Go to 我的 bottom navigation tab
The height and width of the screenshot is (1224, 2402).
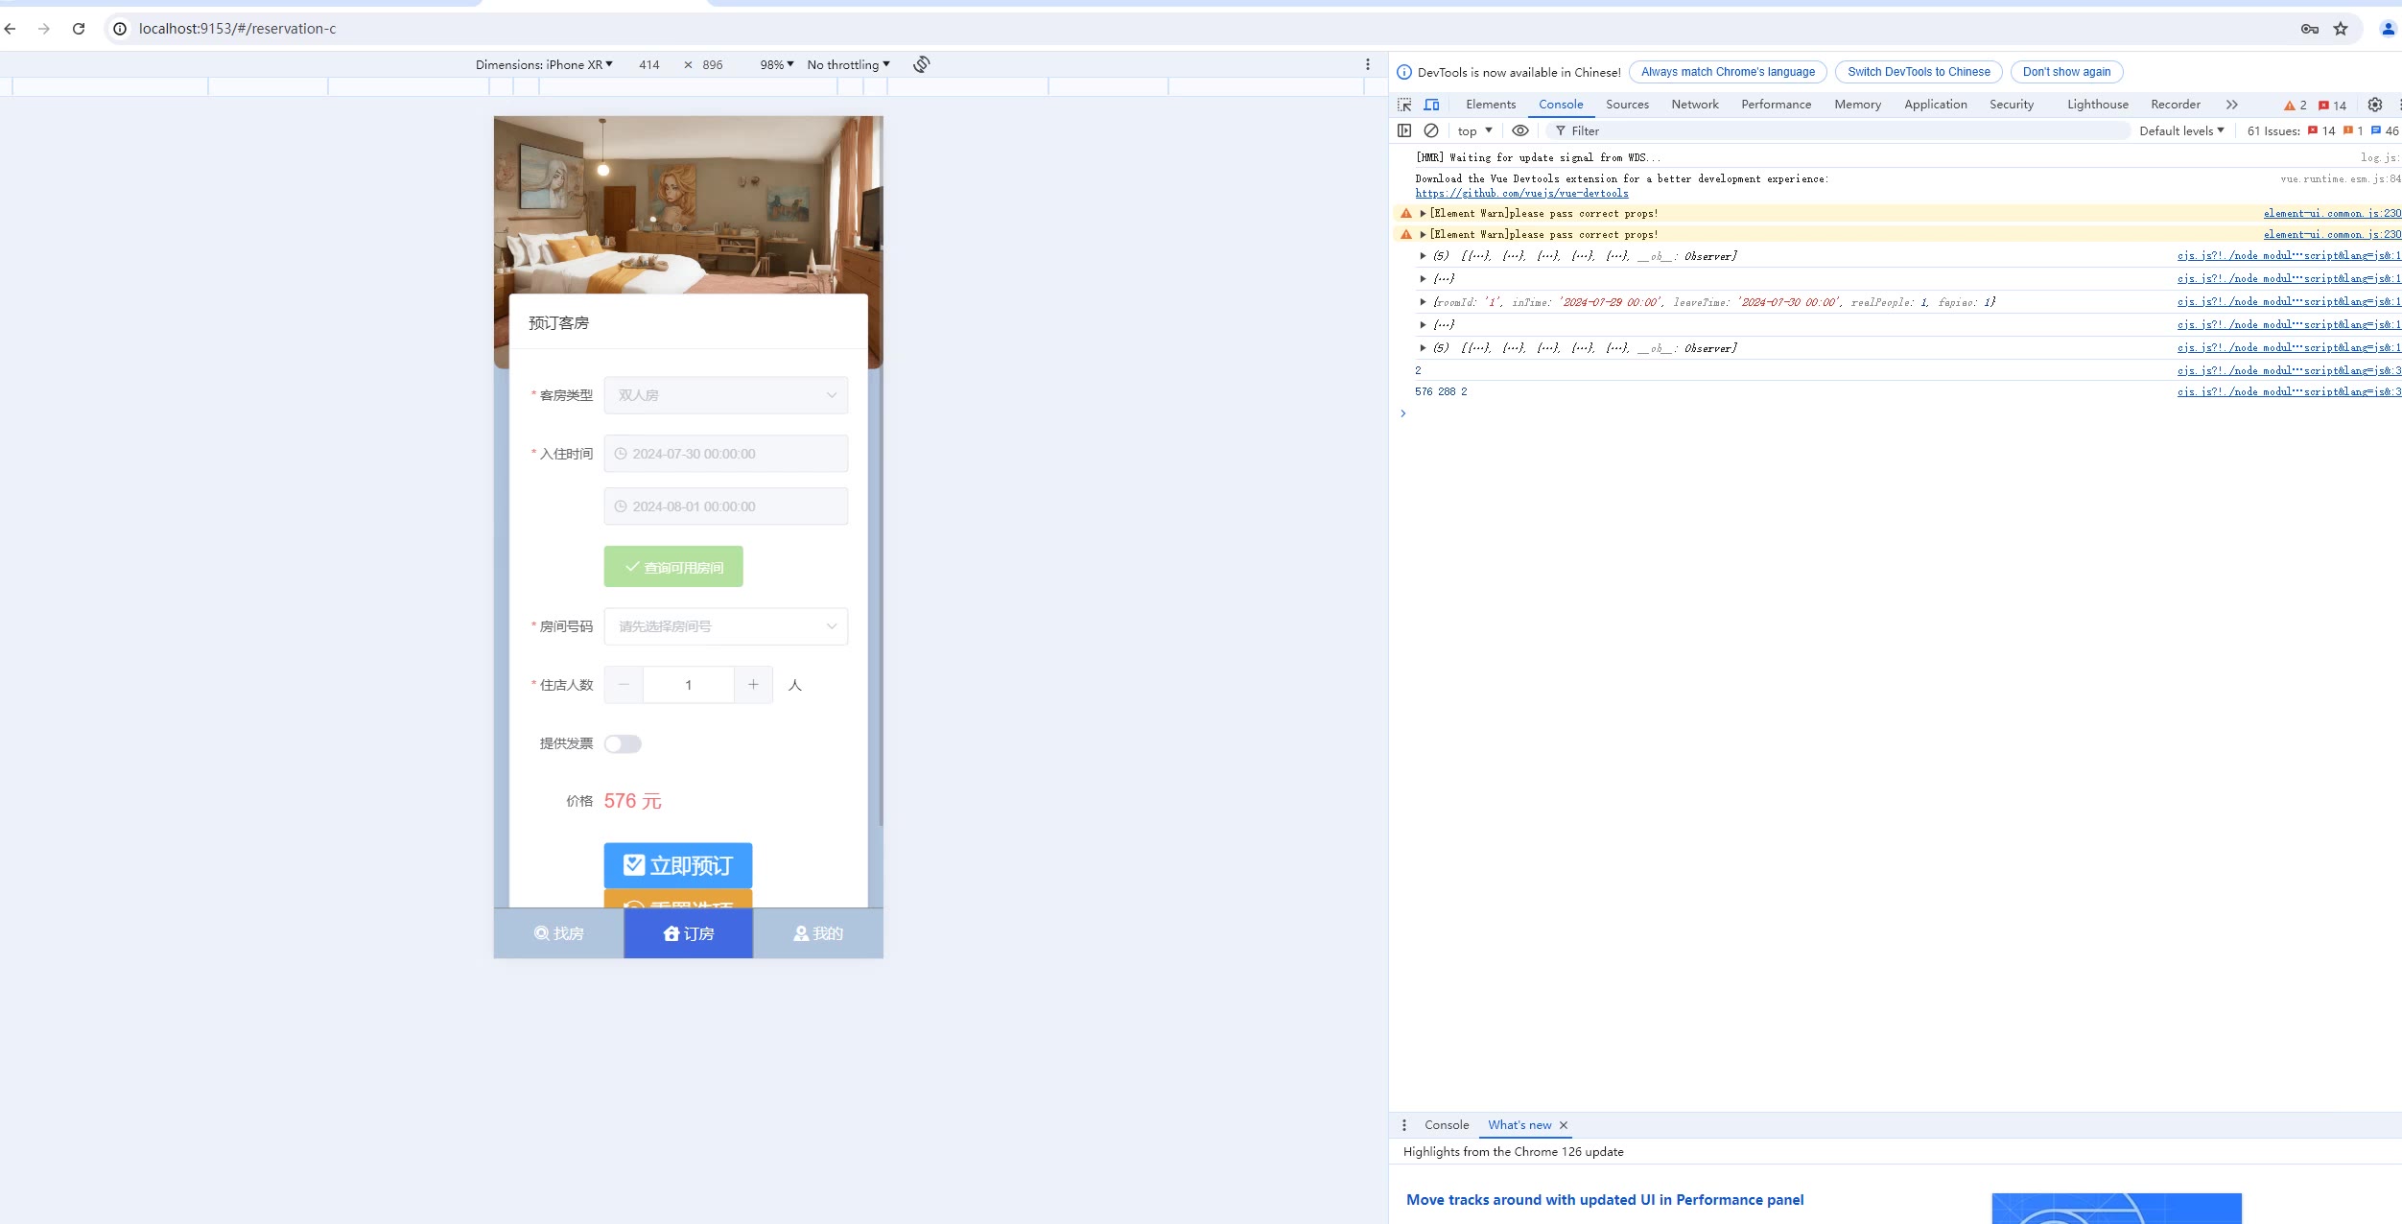coord(818,933)
